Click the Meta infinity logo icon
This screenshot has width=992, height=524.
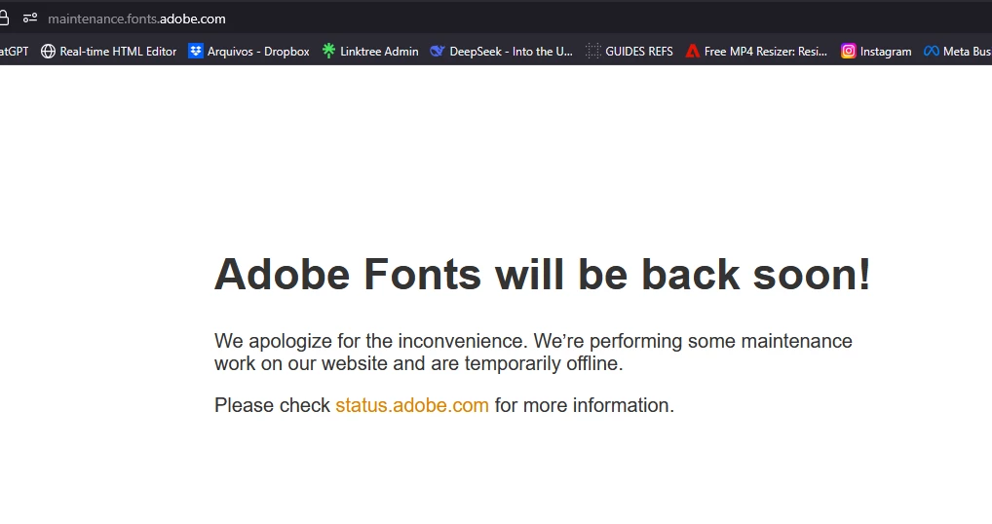click(932, 52)
